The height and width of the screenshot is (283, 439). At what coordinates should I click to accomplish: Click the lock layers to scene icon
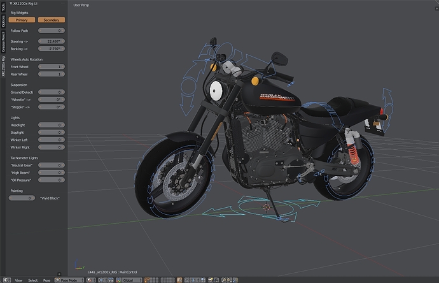pos(179,280)
